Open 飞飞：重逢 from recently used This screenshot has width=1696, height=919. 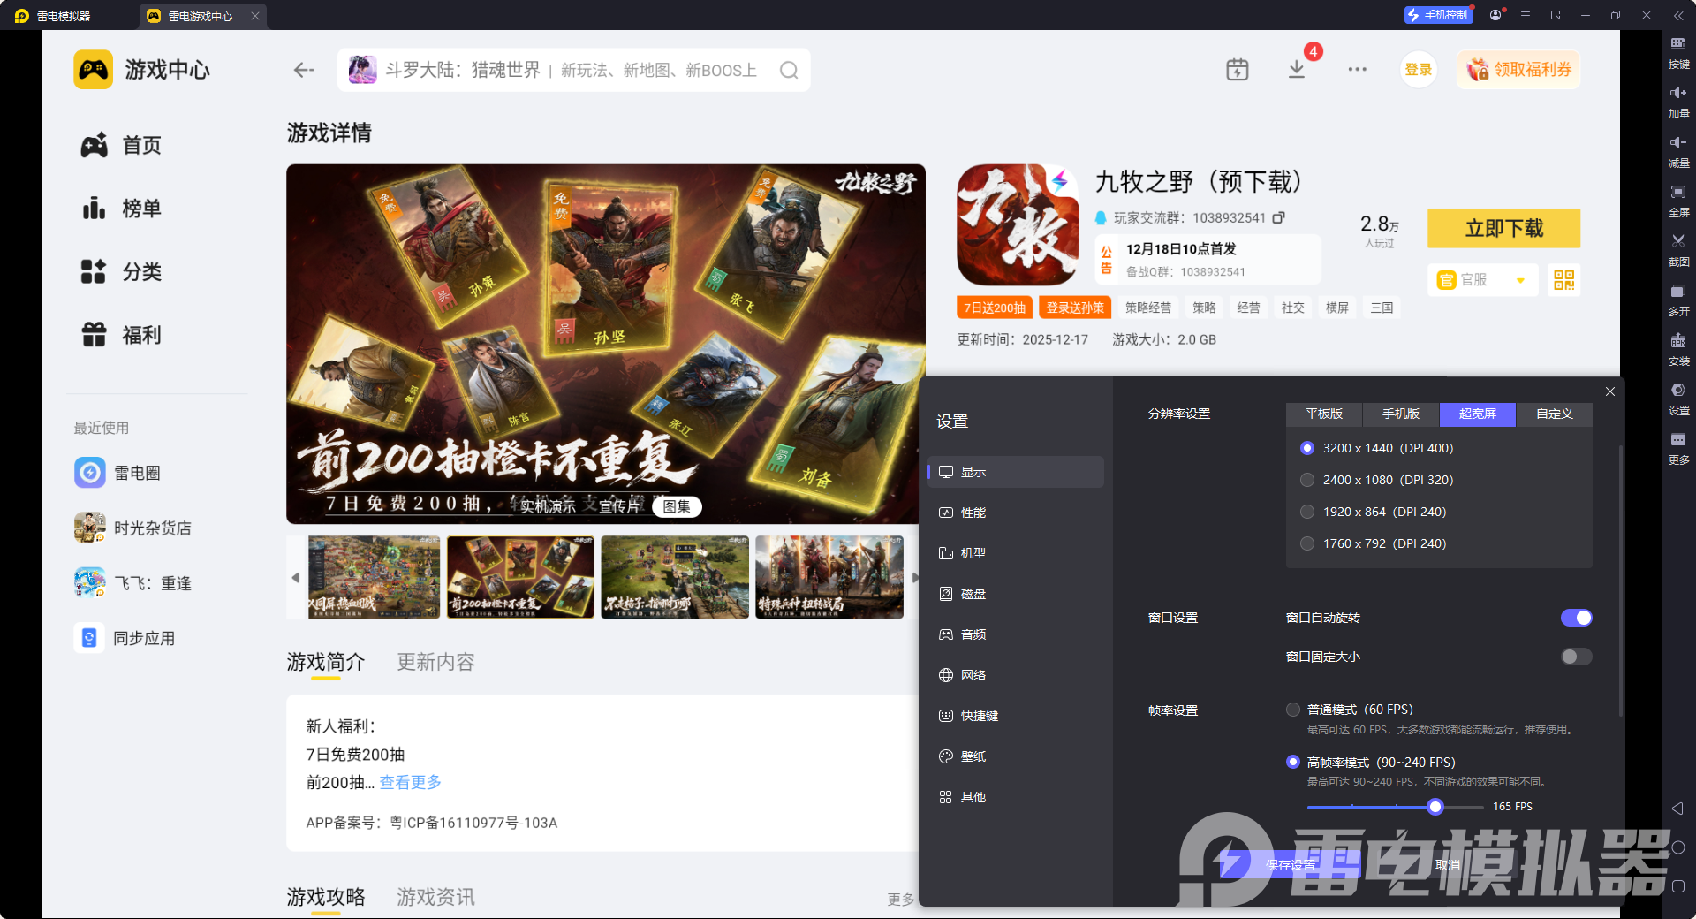132,583
